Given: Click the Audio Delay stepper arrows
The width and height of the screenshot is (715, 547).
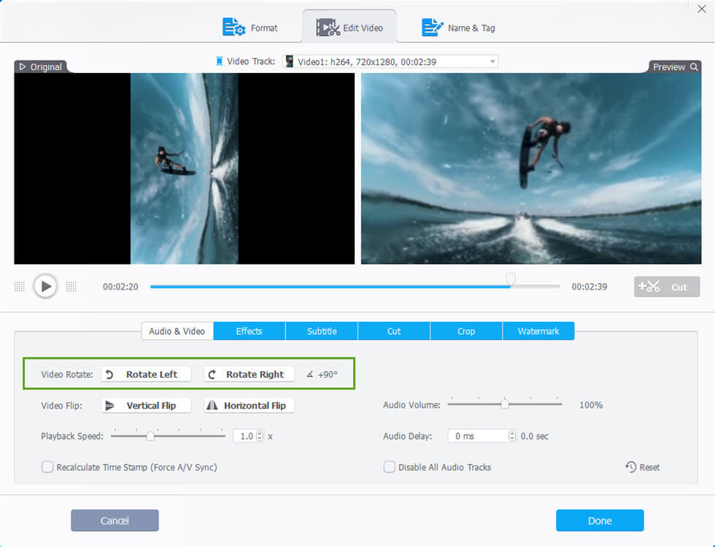Looking at the screenshot, I should pos(512,436).
